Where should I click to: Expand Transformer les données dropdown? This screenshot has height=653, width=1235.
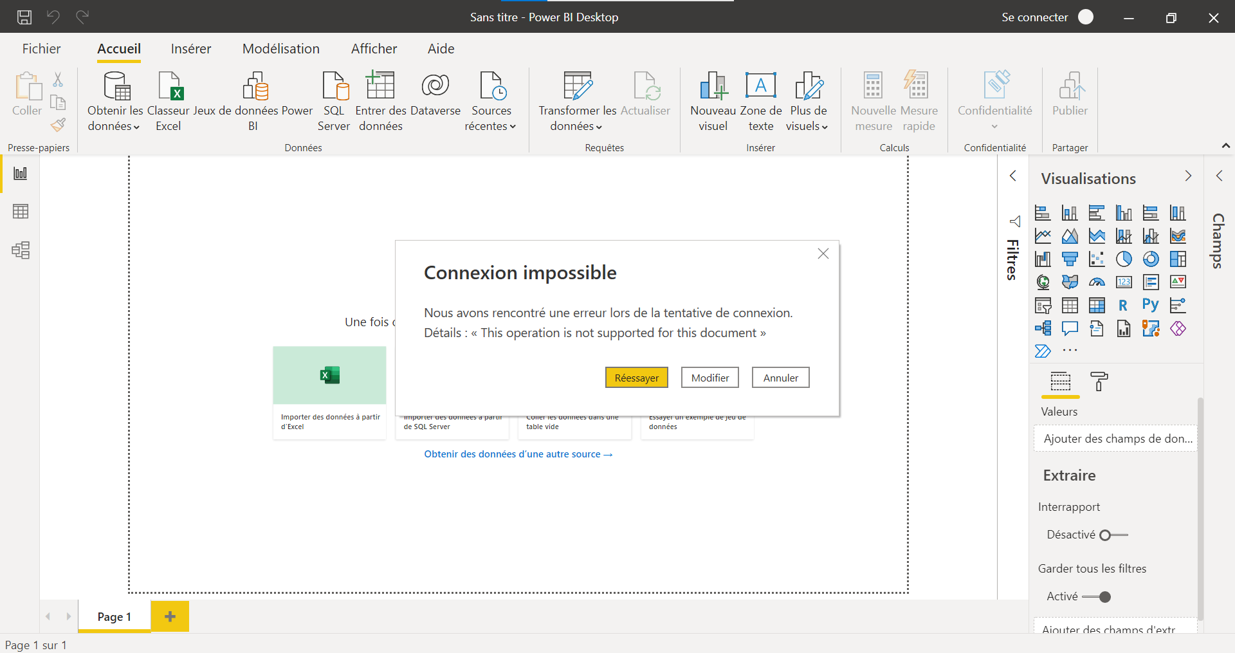[599, 127]
